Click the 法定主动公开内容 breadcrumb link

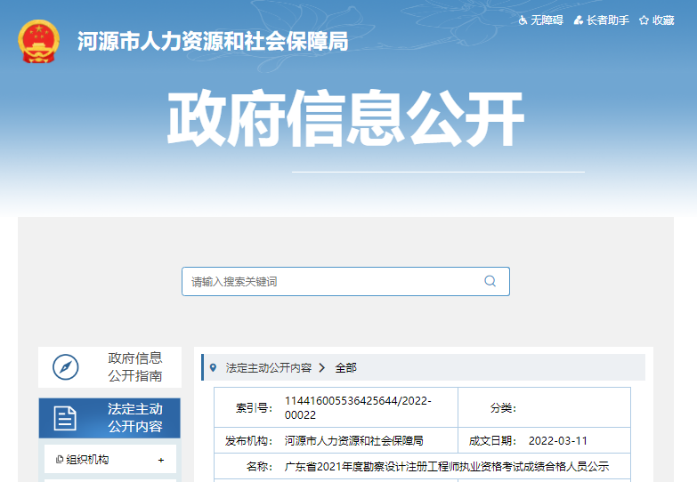coord(269,368)
